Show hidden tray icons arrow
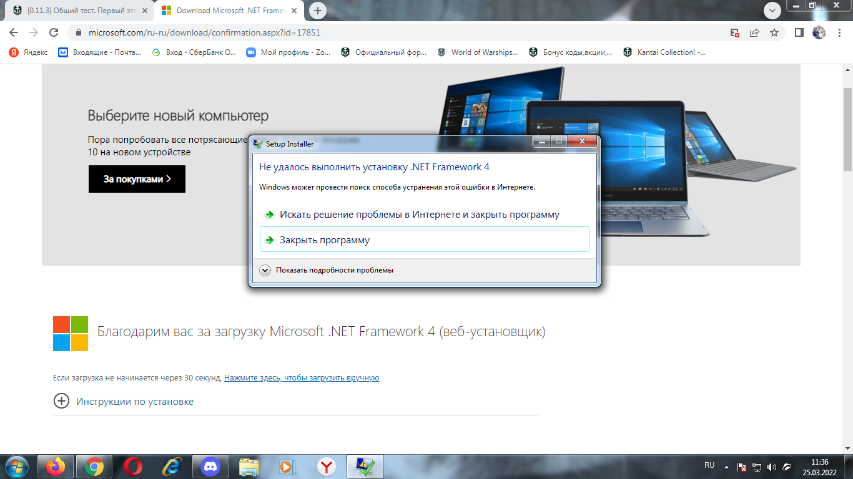Viewport: 853px width, 479px height. point(726,467)
